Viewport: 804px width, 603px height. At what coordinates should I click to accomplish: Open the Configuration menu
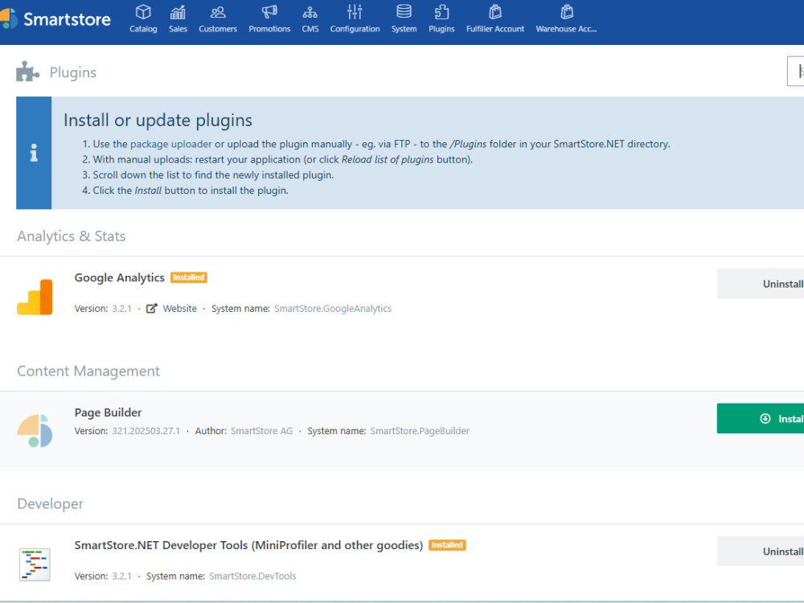tap(355, 19)
